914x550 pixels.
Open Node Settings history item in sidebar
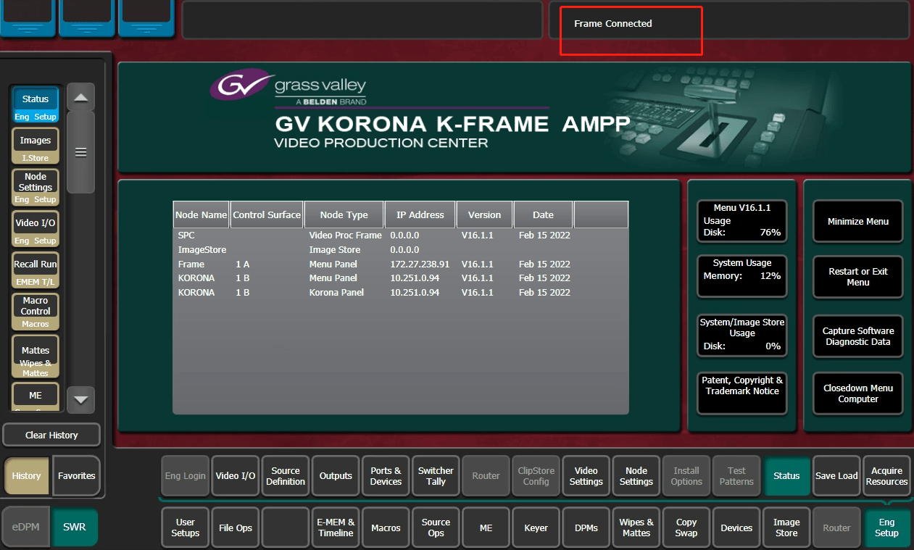(x=36, y=188)
